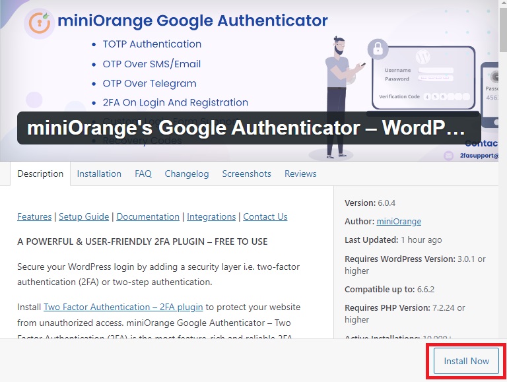The height and width of the screenshot is (382, 507).
Task: Click the Requires WordPress Version text
Action: click(415, 265)
